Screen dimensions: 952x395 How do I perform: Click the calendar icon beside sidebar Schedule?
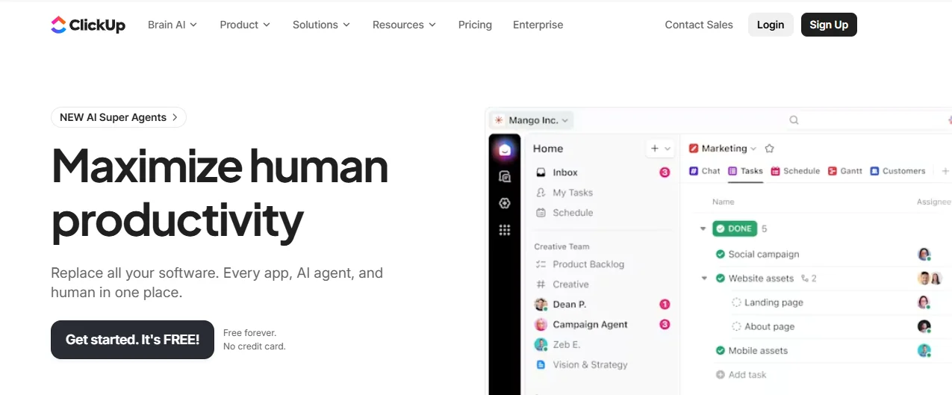coord(541,213)
